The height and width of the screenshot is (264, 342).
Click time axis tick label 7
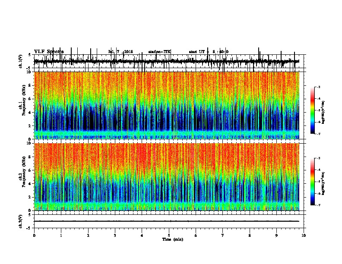223,236
